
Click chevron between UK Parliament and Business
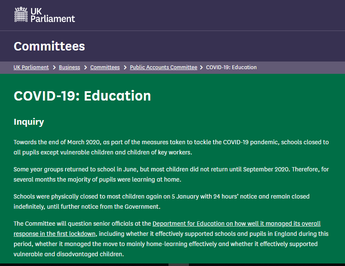[54, 67]
